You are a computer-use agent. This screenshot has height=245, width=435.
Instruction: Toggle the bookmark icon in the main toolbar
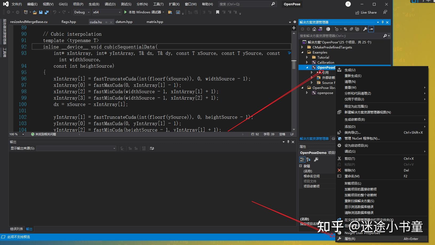(217, 12)
